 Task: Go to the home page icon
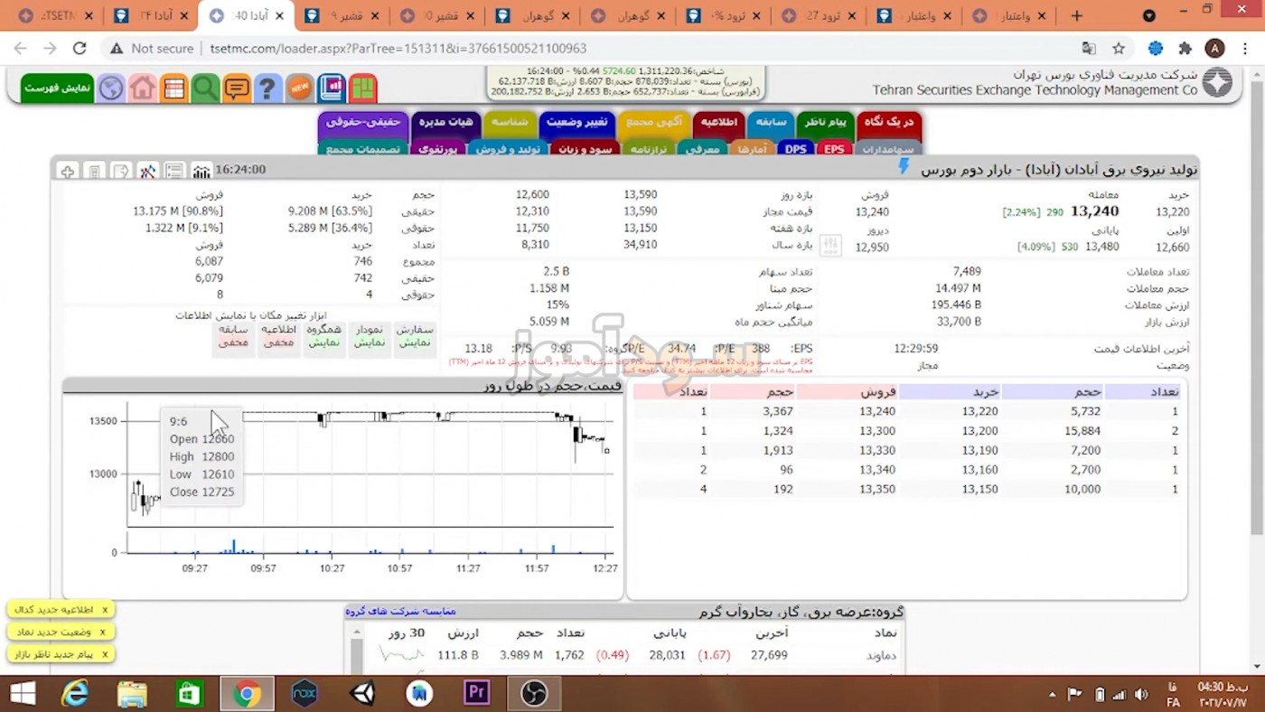click(142, 88)
